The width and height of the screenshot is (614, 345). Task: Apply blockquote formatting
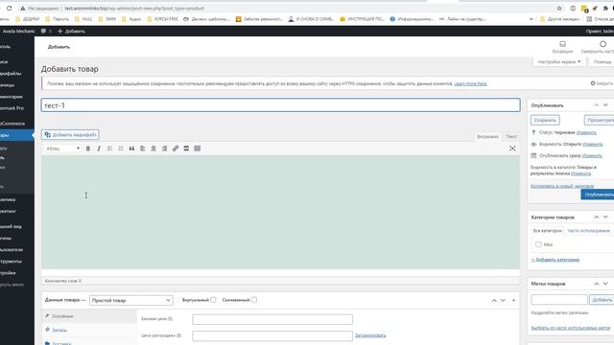(x=131, y=149)
